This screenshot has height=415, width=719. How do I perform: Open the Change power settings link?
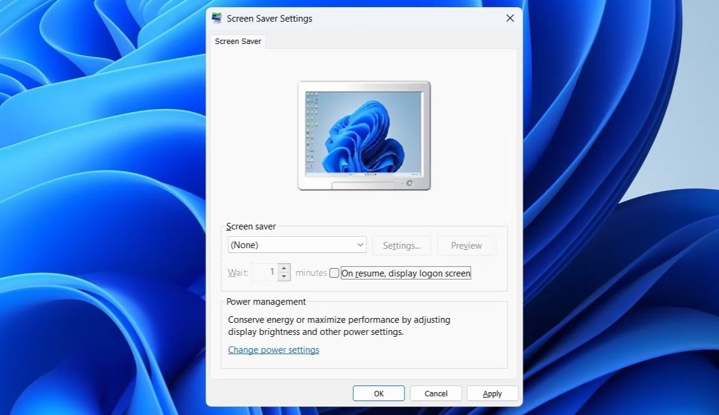pyautogui.click(x=274, y=350)
